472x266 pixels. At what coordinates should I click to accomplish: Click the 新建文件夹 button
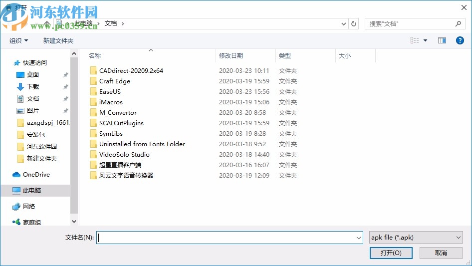[x=58, y=40]
